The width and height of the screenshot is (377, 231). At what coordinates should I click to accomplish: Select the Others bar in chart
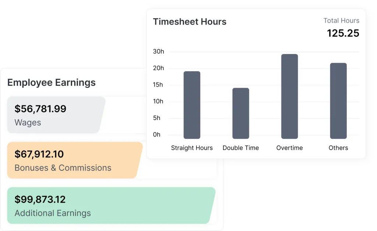pos(338,101)
